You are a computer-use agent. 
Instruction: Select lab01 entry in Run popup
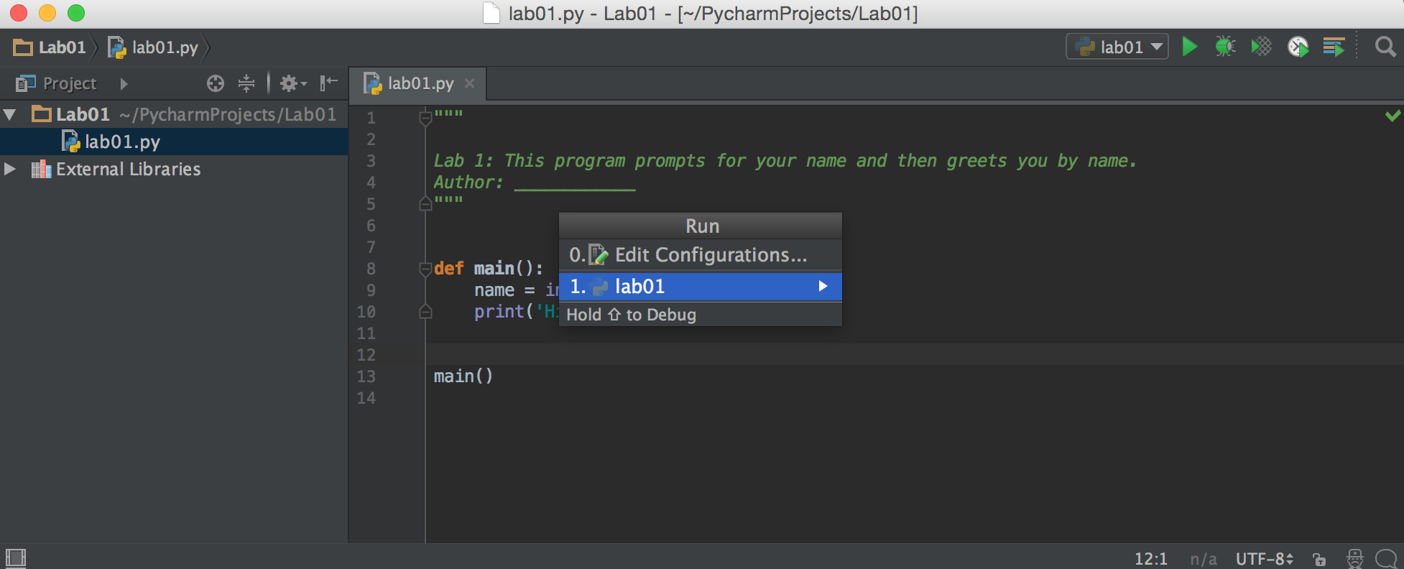tap(701, 287)
